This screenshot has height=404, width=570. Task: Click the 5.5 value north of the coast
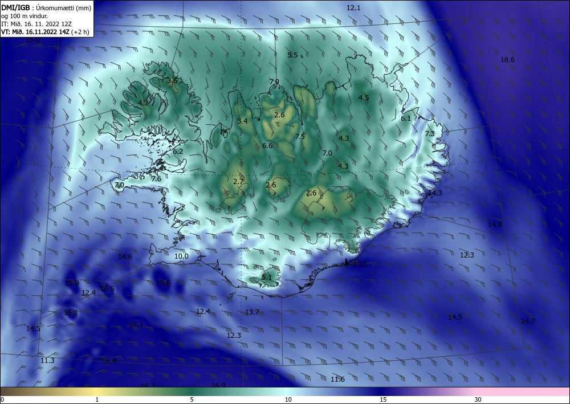292,55
